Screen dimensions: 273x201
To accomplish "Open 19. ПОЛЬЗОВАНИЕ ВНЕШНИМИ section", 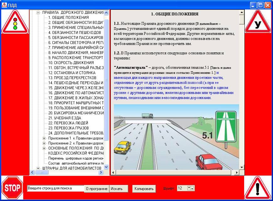I will [x=76, y=108].
